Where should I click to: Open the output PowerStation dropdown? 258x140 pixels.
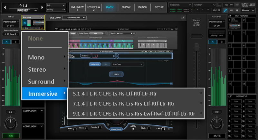point(217,22)
